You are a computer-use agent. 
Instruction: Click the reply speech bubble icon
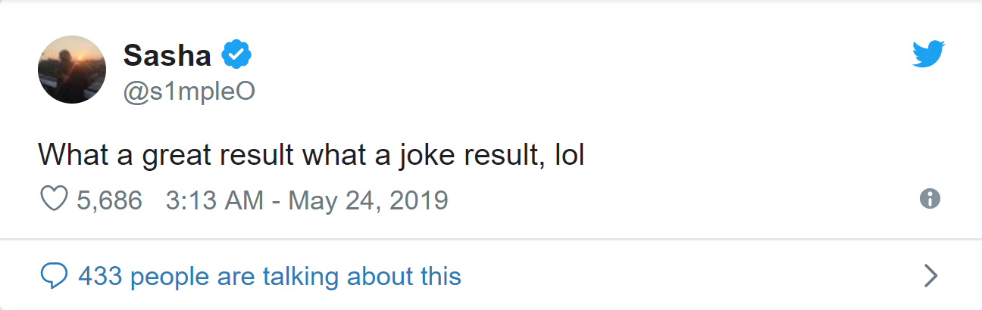[x=54, y=277]
